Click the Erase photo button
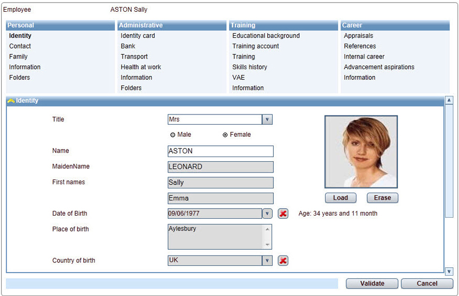 pyautogui.click(x=382, y=198)
